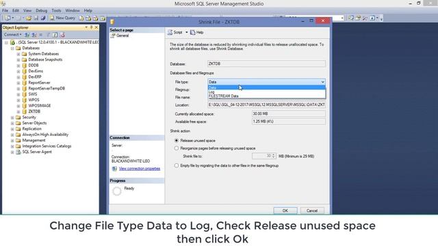The image size is (438, 246).
Task: Collapse the Databases folder node
Action: [x=12, y=49]
